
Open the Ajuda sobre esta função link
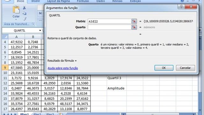63,68
